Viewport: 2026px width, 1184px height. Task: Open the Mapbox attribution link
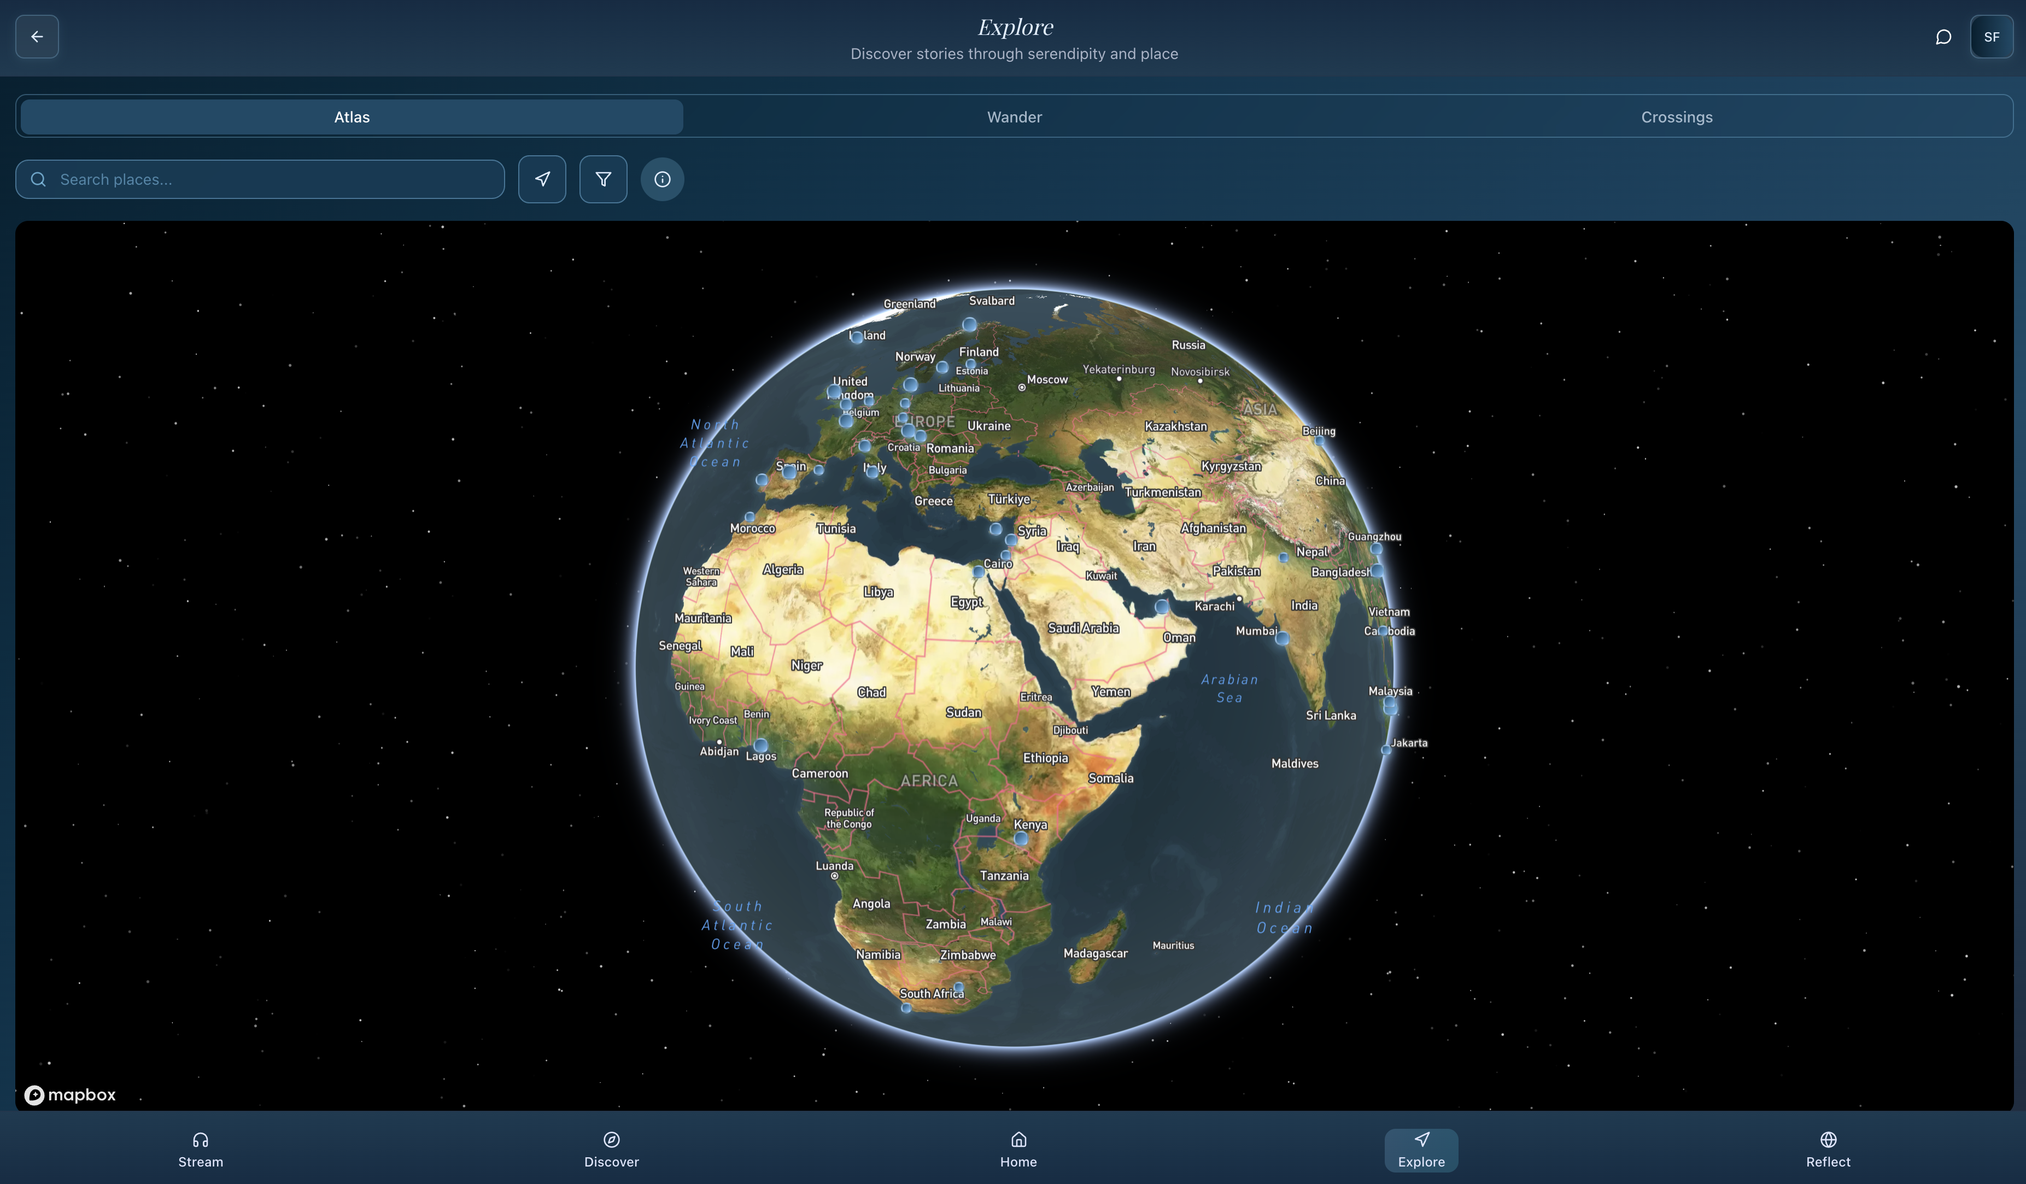[69, 1095]
